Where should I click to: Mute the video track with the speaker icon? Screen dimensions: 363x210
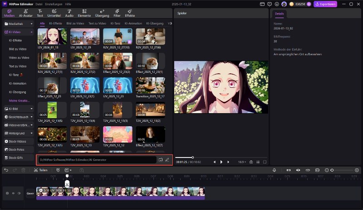click(19, 193)
